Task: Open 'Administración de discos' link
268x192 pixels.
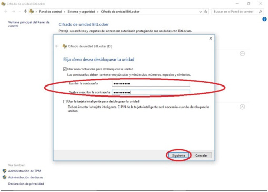Action: 26,177
